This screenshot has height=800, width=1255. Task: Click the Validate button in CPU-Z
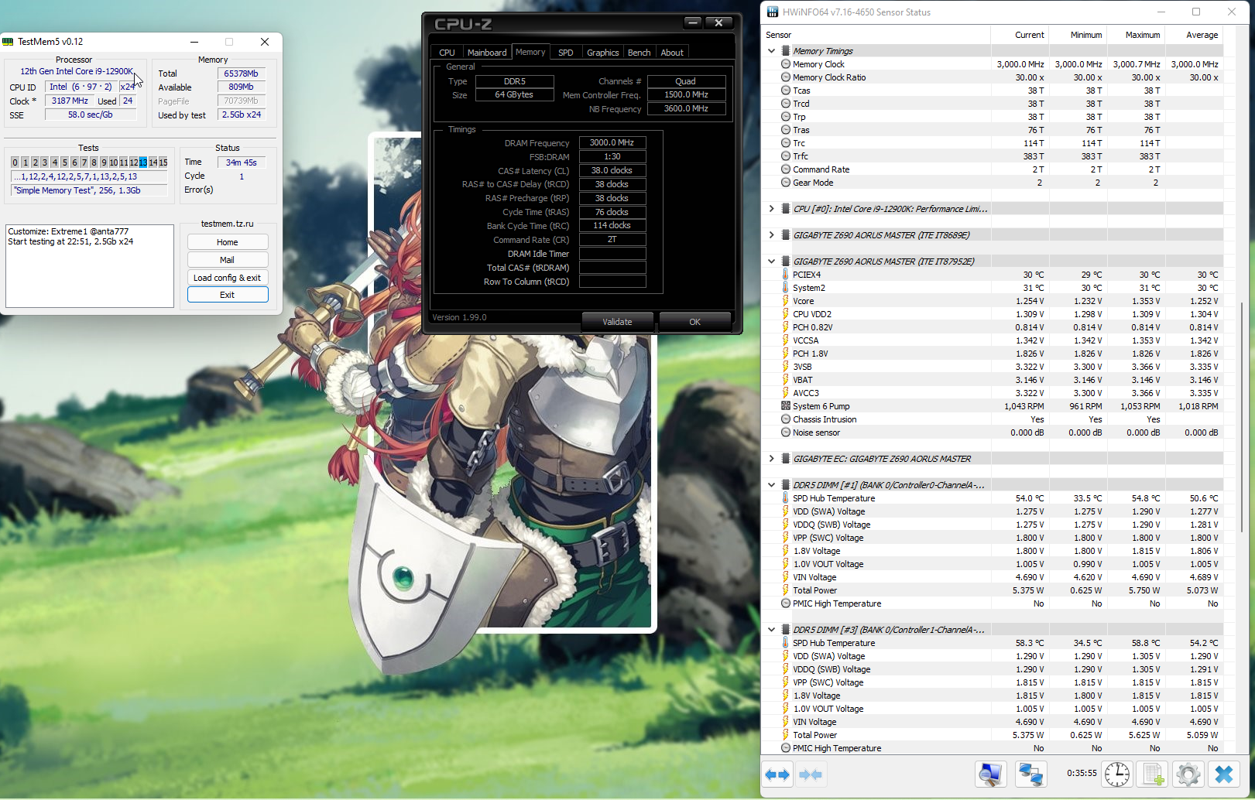pyautogui.click(x=617, y=322)
